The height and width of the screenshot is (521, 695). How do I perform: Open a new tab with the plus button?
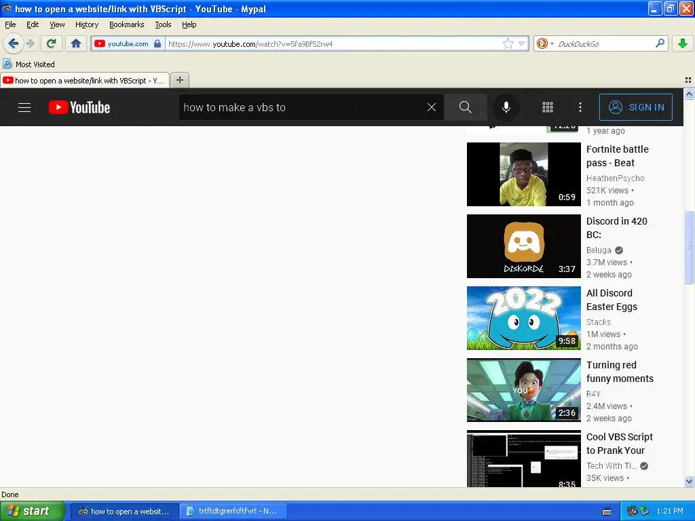(179, 80)
